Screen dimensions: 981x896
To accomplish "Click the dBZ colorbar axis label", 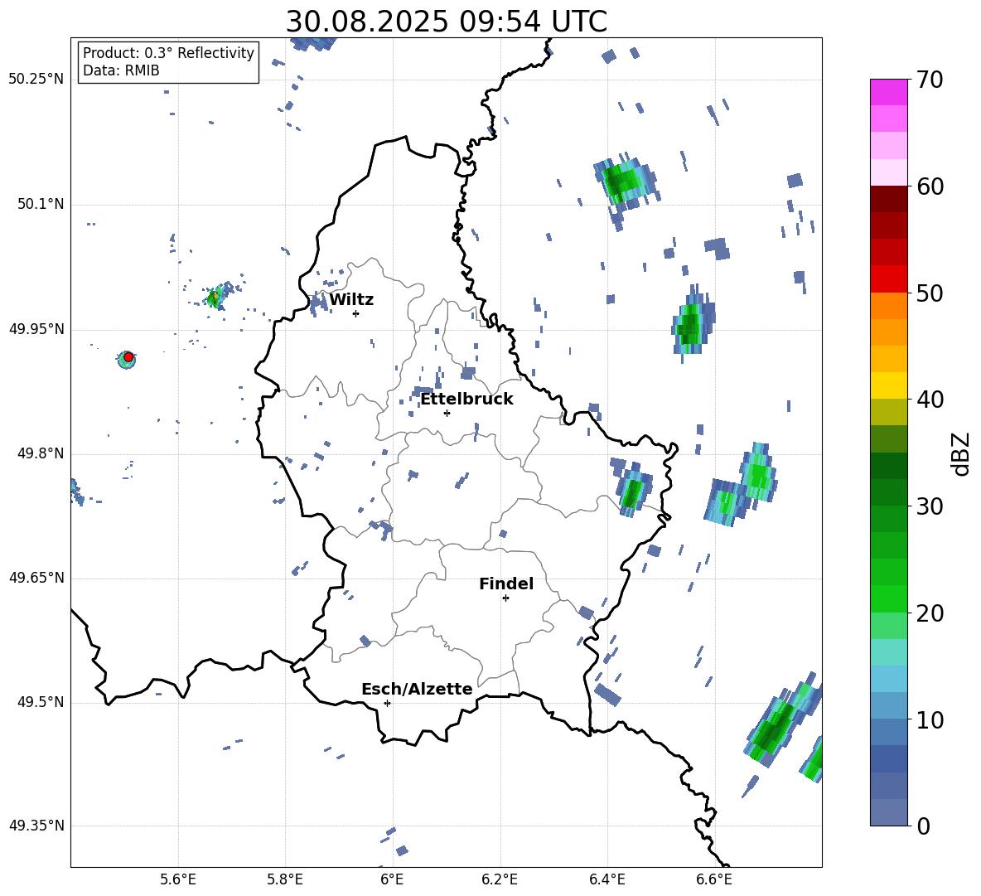I will [x=961, y=453].
